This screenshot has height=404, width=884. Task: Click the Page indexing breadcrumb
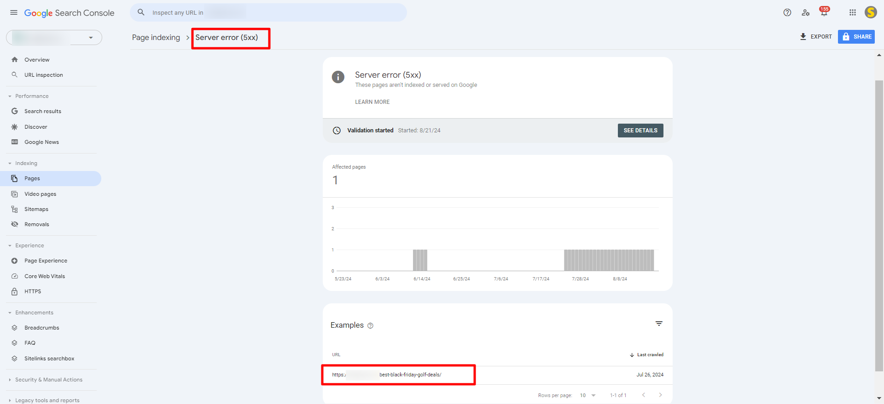(x=156, y=38)
